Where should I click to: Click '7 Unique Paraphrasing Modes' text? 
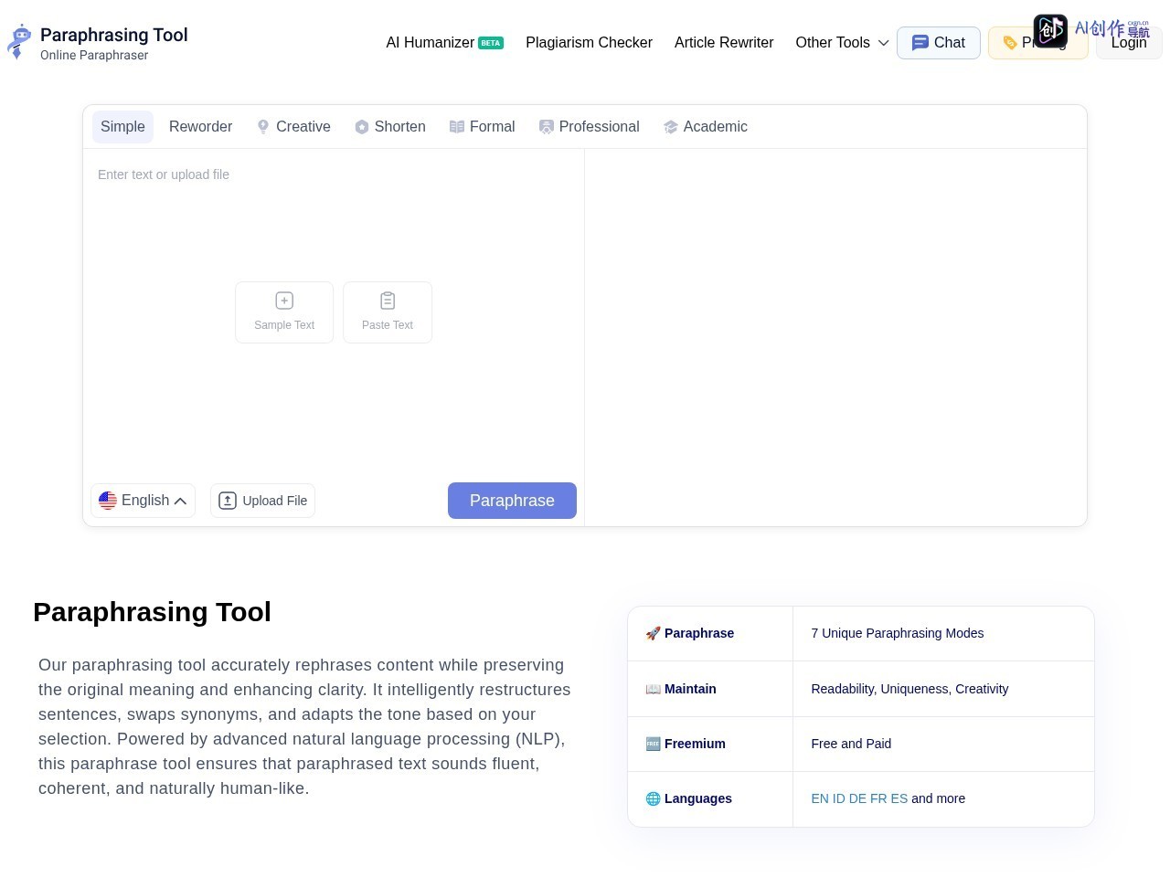click(x=898, y=633)
